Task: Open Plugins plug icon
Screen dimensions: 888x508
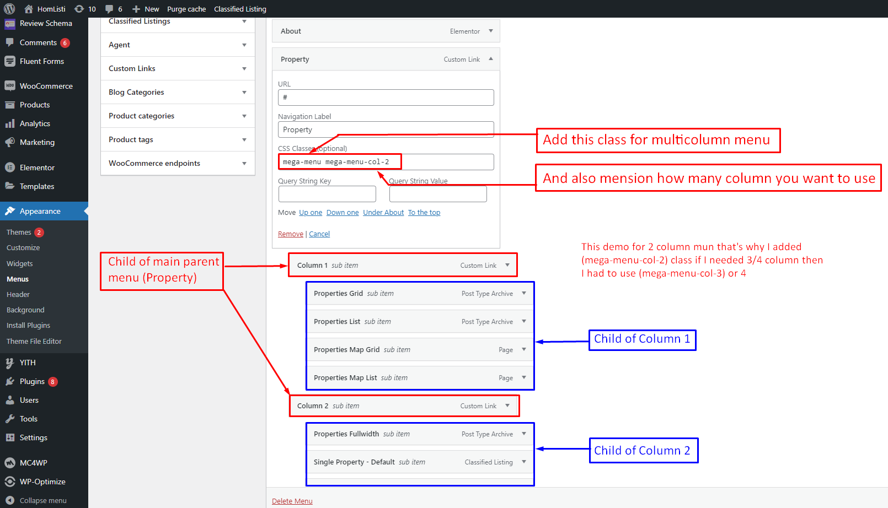Action: [x=10, y=381]
